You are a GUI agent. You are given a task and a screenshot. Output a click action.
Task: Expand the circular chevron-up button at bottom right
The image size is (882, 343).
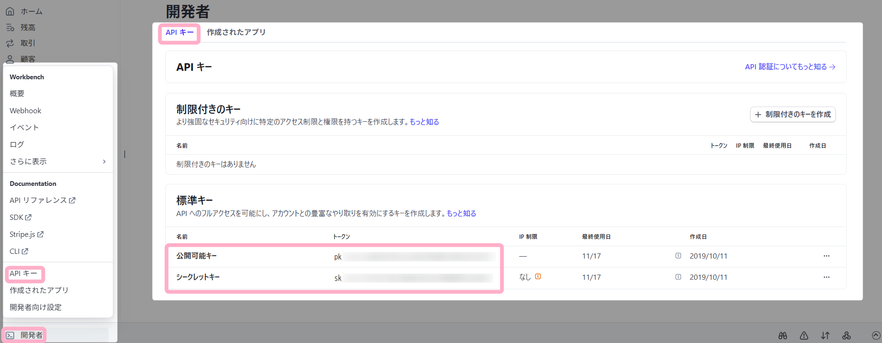click(x=876, y=335)
